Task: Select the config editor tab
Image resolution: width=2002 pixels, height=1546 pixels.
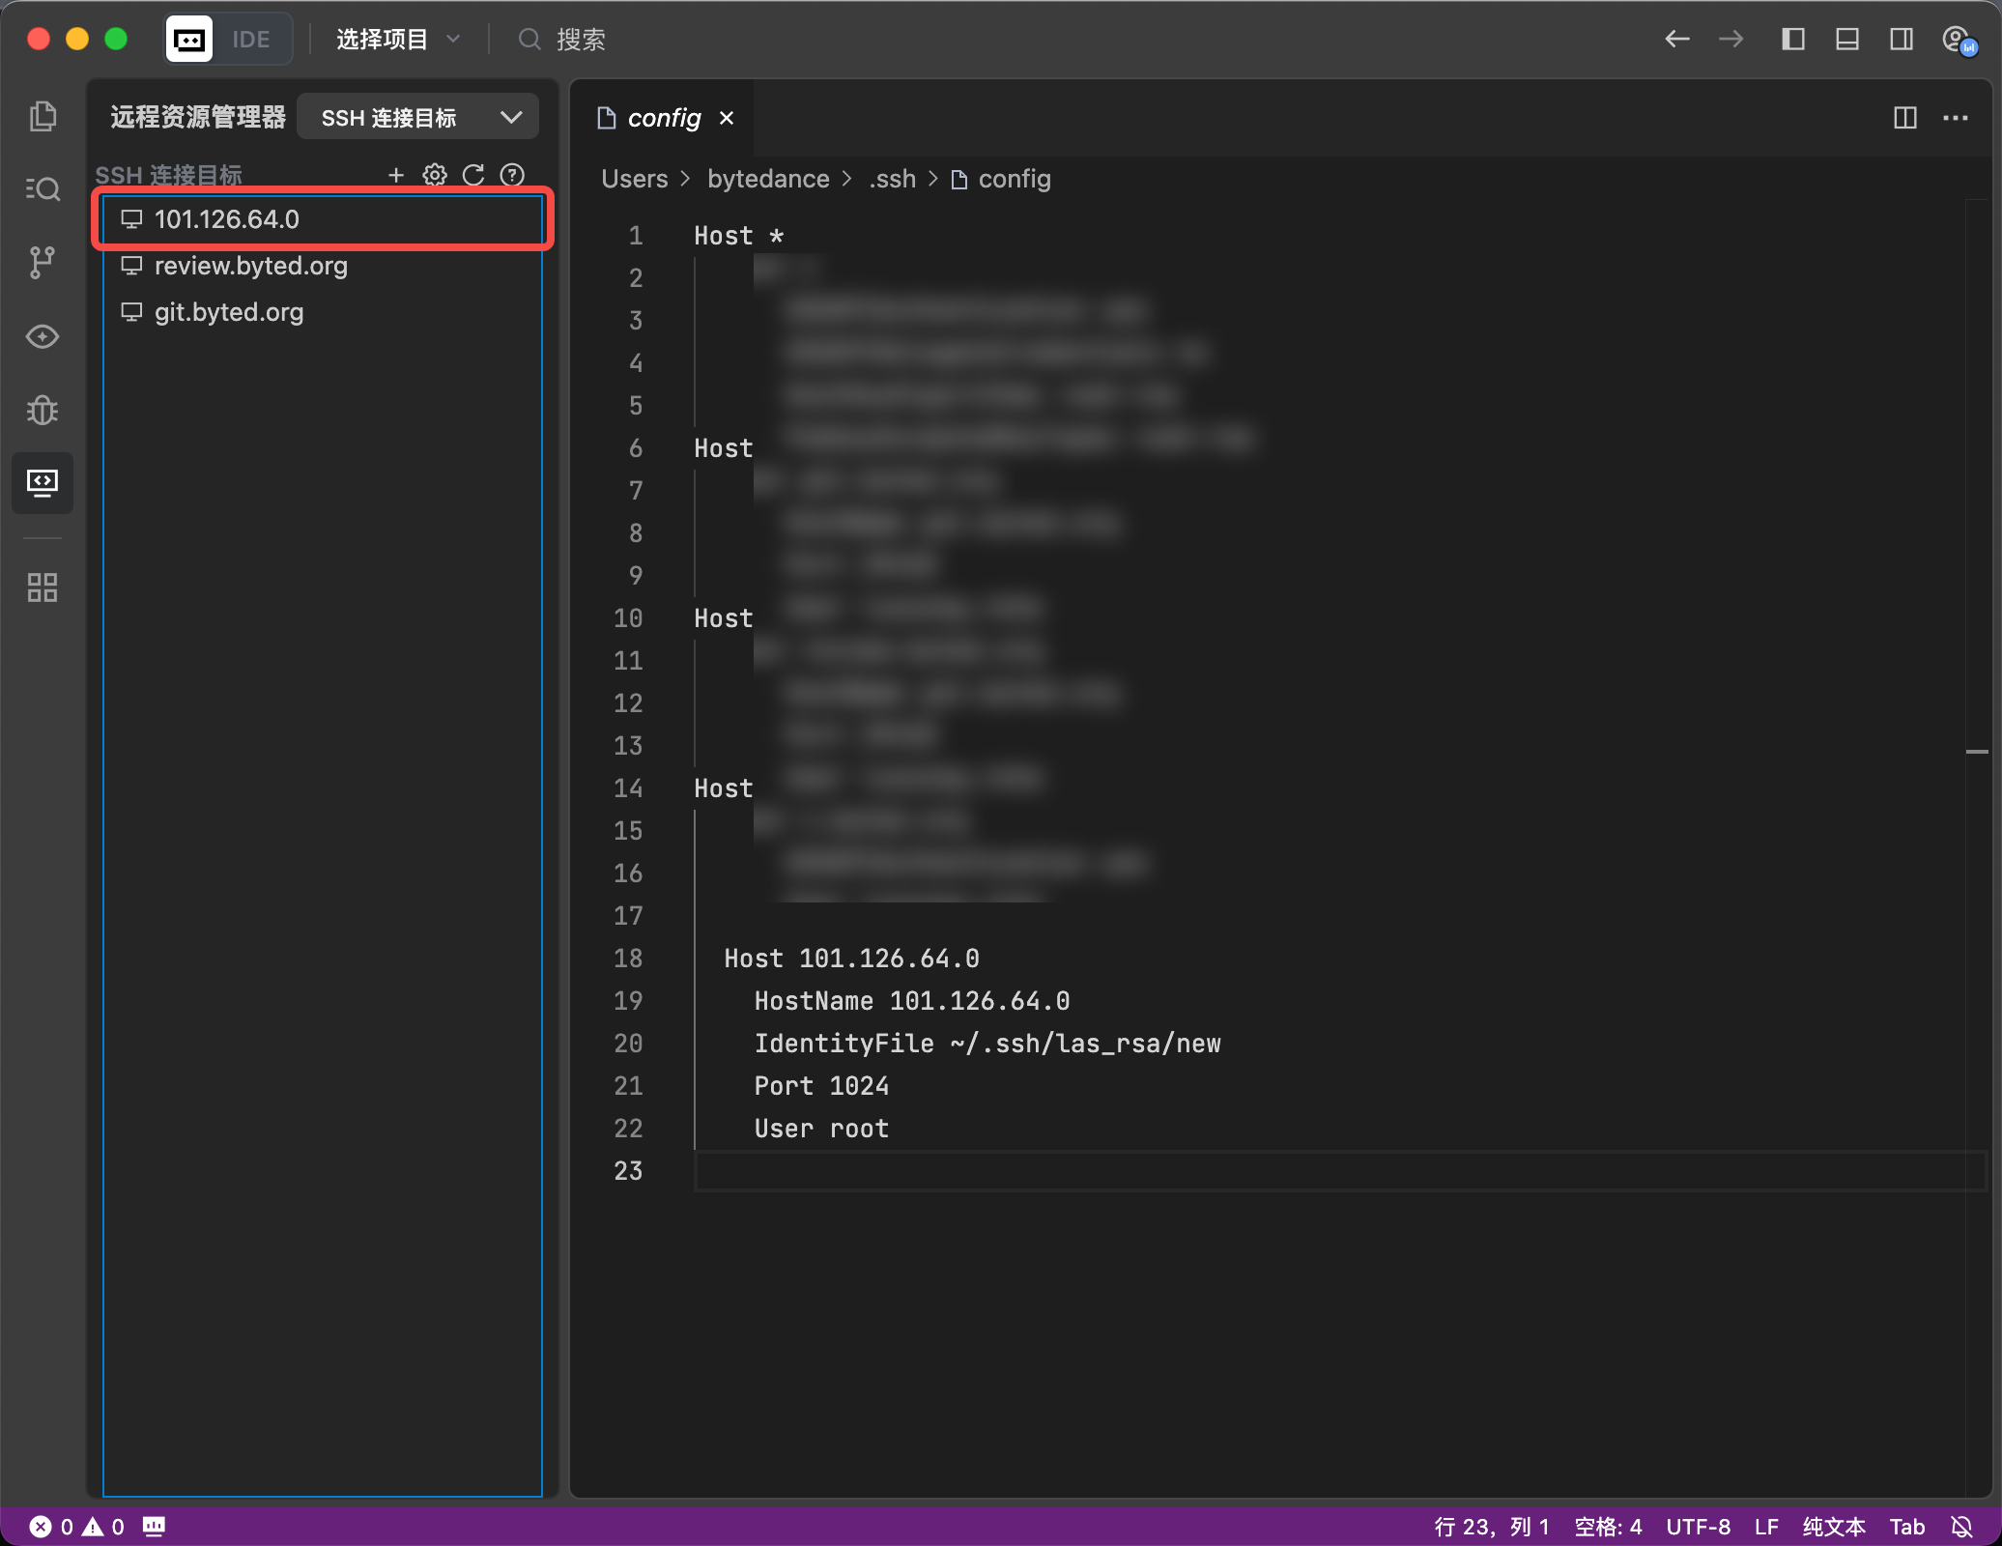Action: click(663, 118)
